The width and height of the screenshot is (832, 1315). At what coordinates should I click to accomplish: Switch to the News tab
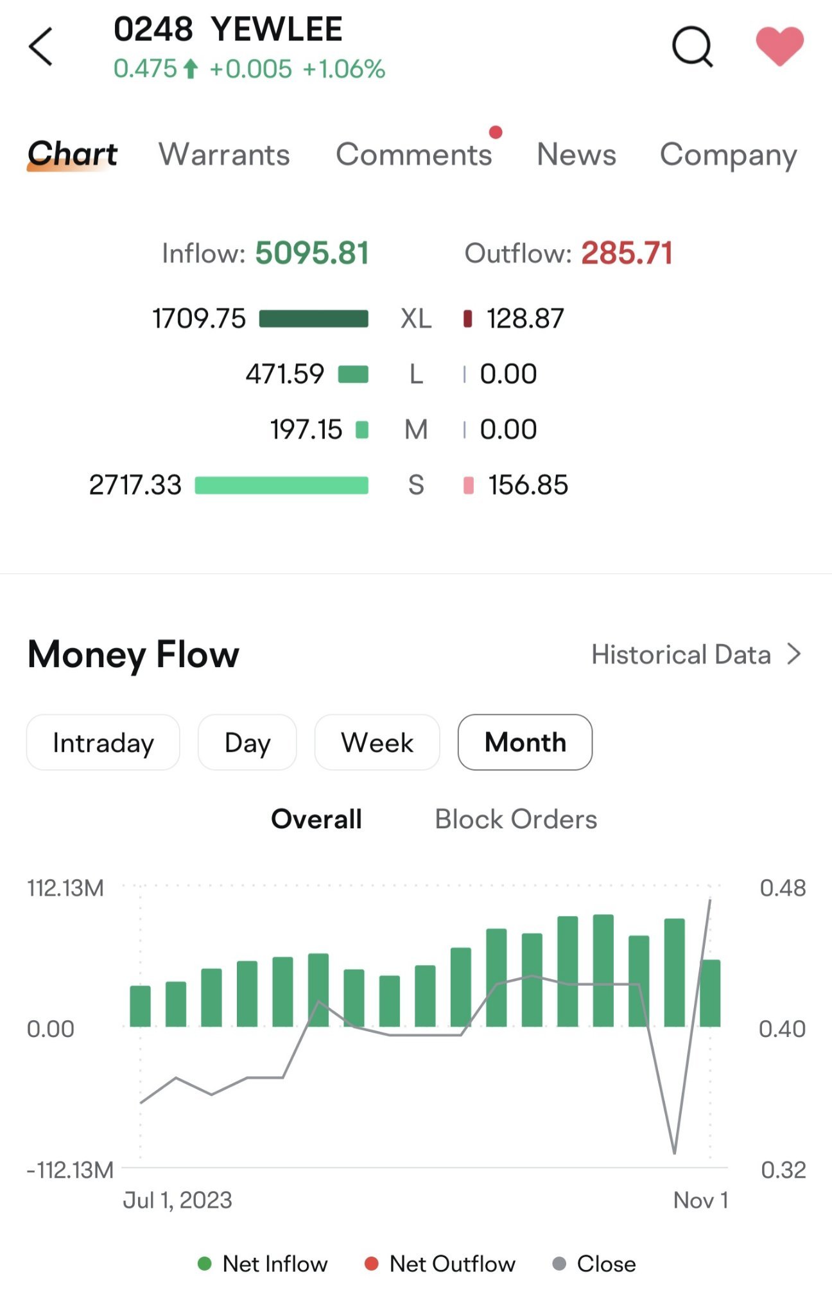[x=576, y=155]
